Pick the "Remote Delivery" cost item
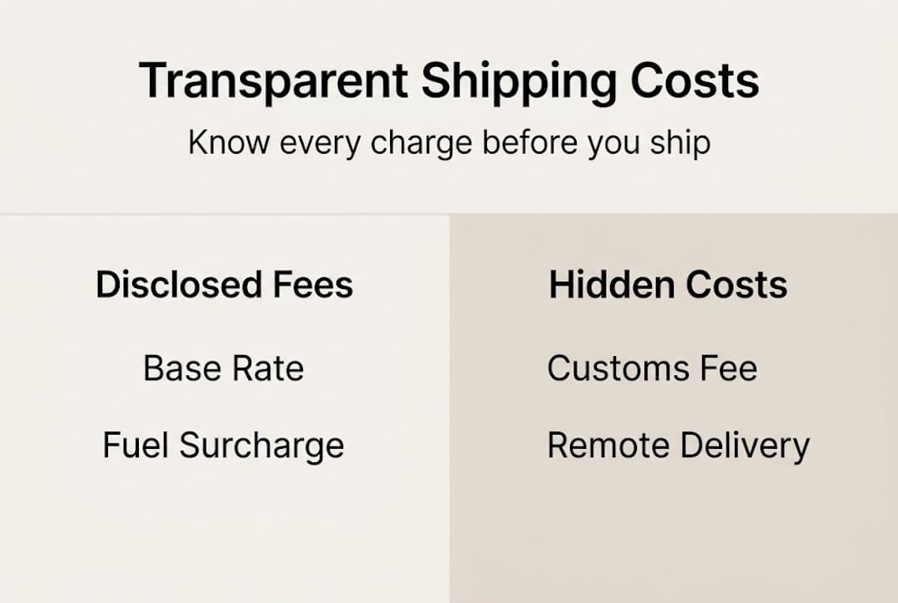 click(x=678, y=446)
